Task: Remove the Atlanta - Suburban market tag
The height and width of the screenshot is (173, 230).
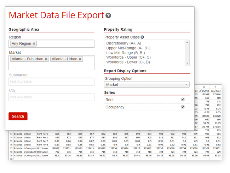Action: pyautogui.click(x=46, y=59)
